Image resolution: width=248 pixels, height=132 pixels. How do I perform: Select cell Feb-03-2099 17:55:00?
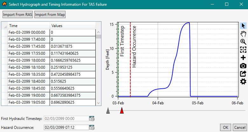click(x=29, y=53)
